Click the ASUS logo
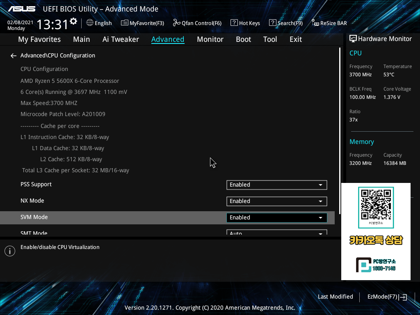Viewport: 420px width, 315px height. [21, 9]
